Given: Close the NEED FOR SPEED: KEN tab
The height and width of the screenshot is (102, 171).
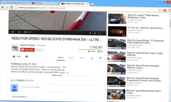Looking at the screenshot, I should [x=87, y=4].
